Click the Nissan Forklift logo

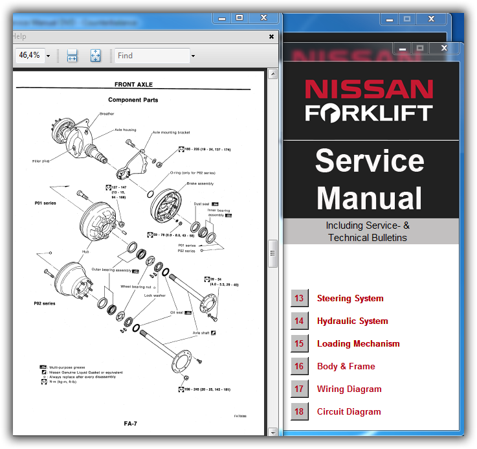[369, 101]
